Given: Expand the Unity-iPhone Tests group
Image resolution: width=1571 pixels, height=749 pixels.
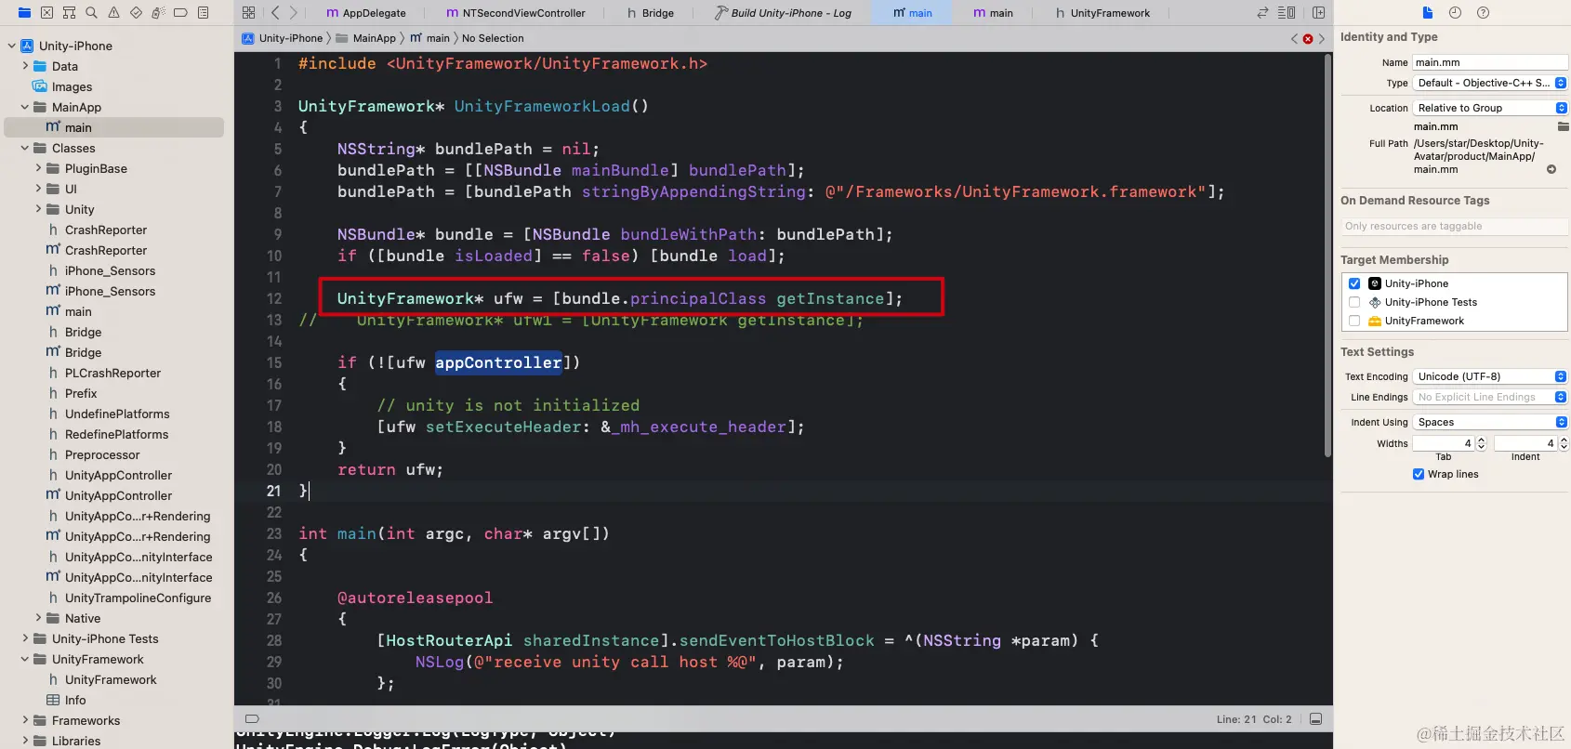Looking at the screenshot, I should coord(25,638).
